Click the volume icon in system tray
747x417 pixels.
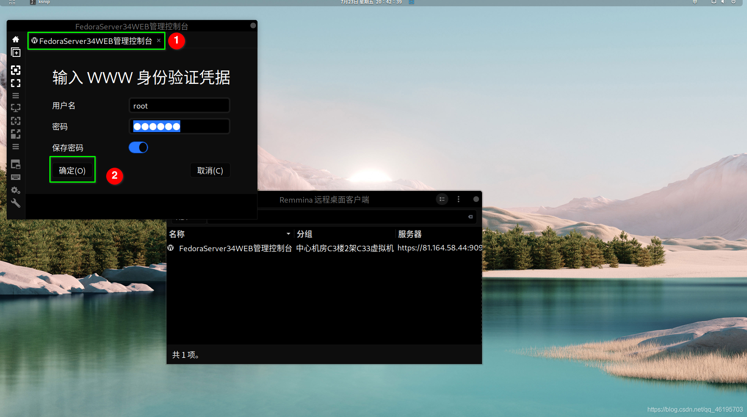723,2
